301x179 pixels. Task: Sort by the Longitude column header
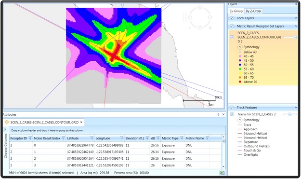click(x=103, y=138)
